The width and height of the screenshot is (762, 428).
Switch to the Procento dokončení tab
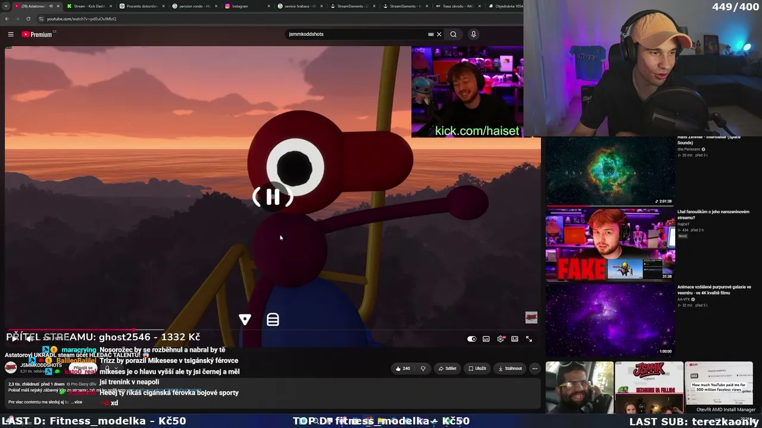141,6
